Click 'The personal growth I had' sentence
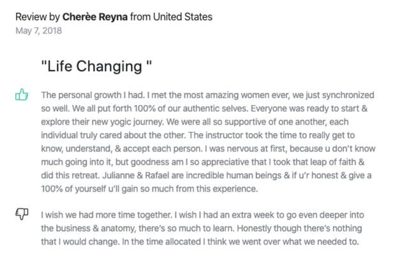 coord(93,95)
